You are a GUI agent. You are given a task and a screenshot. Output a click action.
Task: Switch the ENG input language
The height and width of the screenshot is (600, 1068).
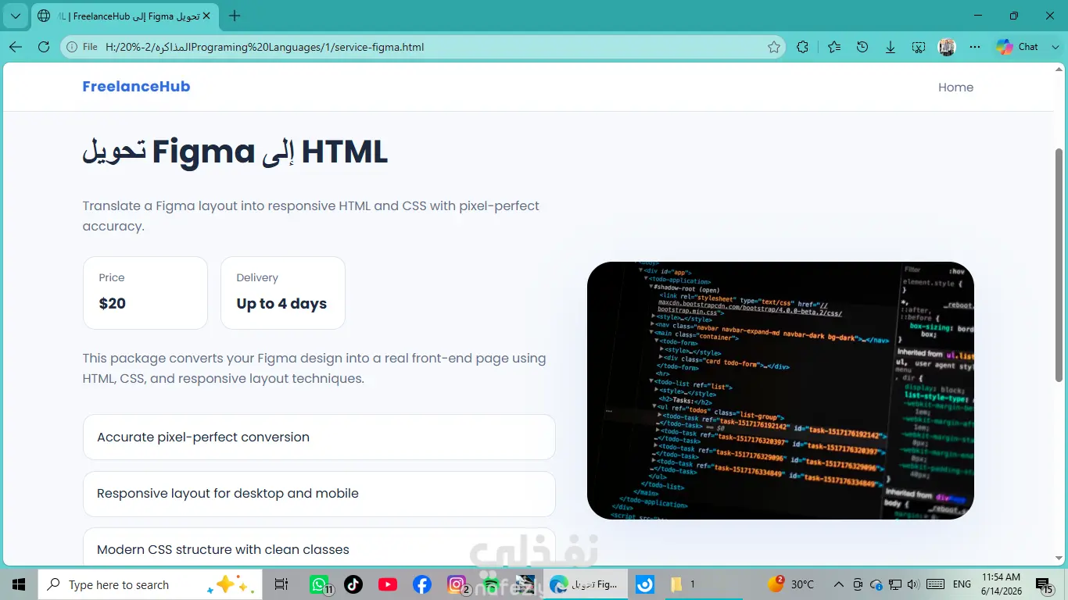(x=962, y=584)
